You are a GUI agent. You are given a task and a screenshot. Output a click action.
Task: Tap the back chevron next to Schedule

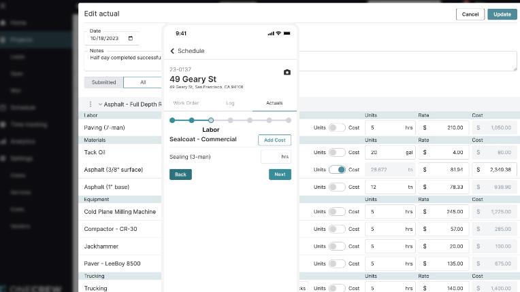click(x=172, y=51)
